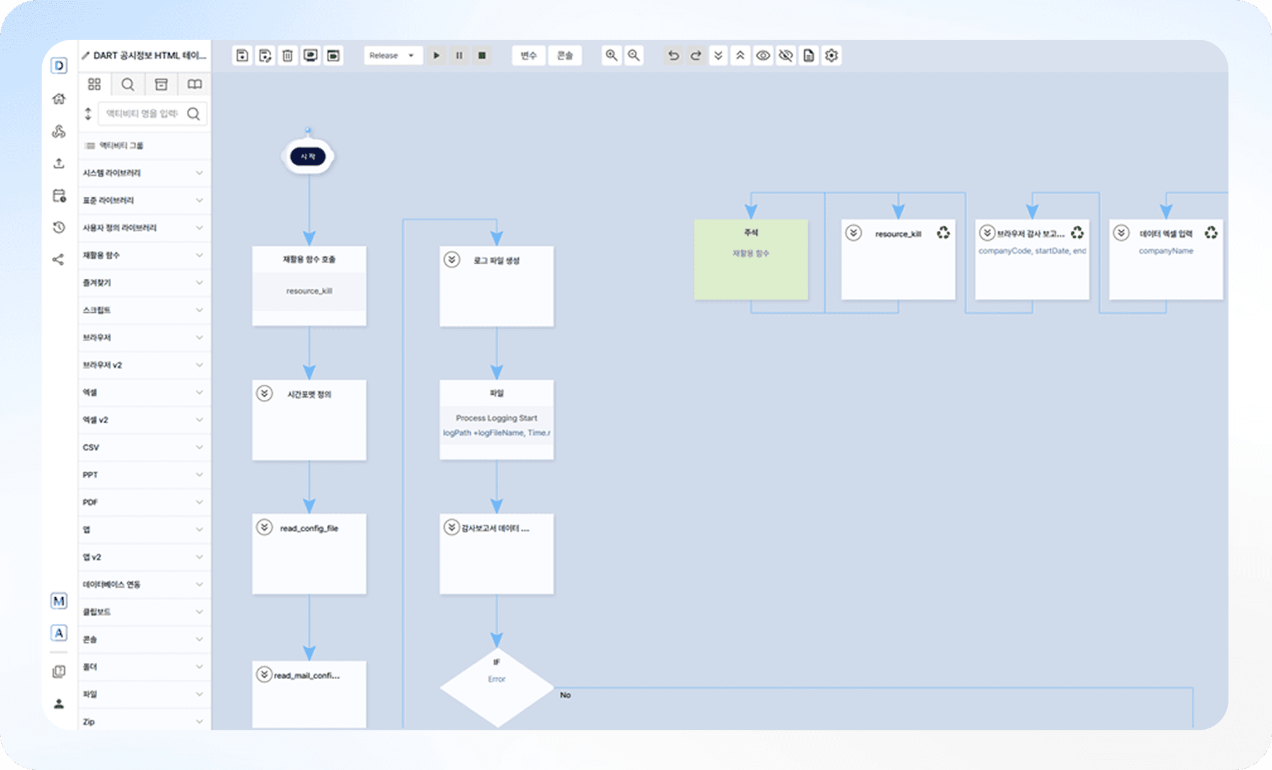1272x770 pixels.
Task: Open the history clock icon in sidebar
Action: click(x=59, y=228)
